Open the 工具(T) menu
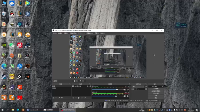 (96, 33)
